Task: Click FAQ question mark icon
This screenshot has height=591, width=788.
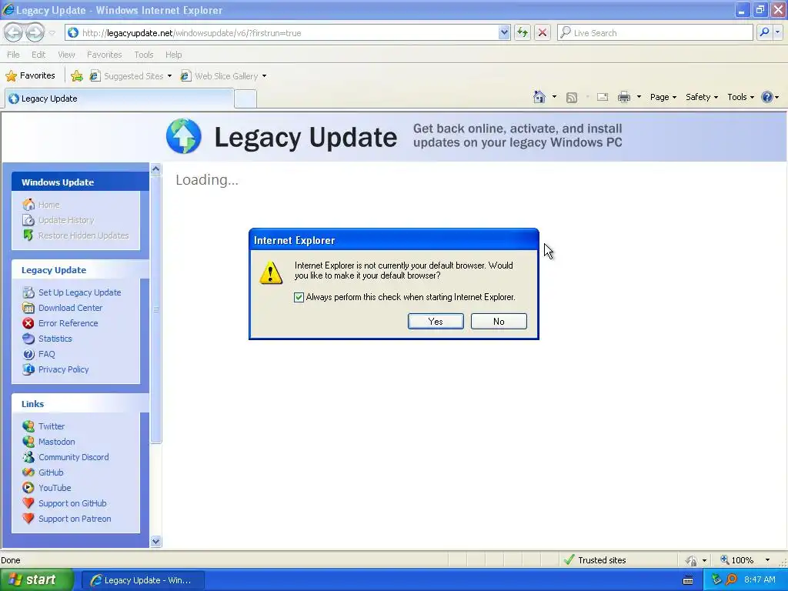Action: tap(28, 354)
